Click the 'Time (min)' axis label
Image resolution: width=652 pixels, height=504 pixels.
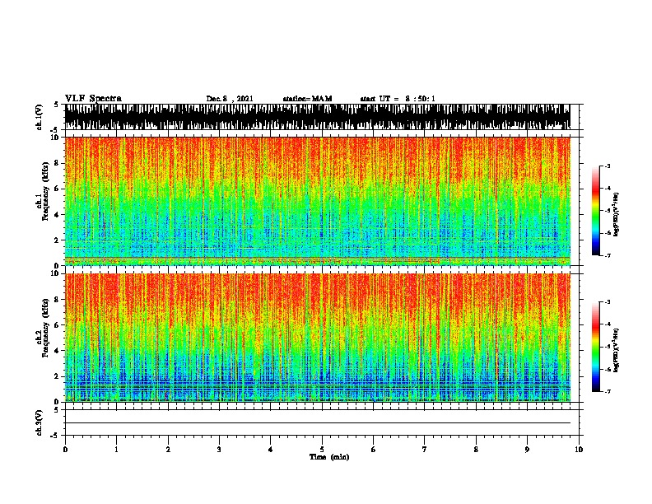coord(329,457)
